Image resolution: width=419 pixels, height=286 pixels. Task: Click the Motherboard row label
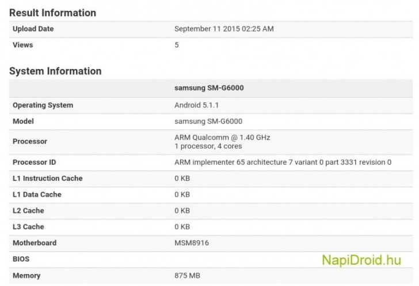pos(35,243)
